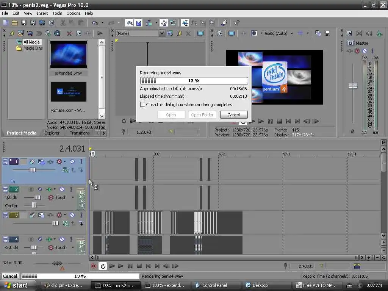Image resolution: width=388 pixels, height=291 pixels.
Task: Open split screen view dropdown arrow
Action: [x=261, y=33]
